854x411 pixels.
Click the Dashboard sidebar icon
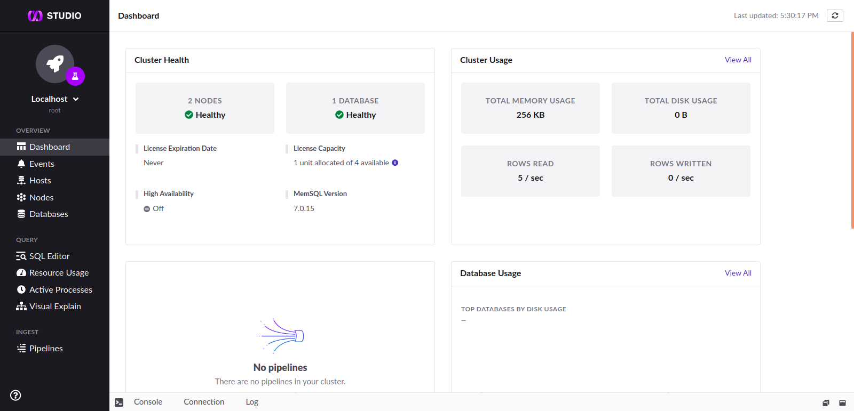21,147
